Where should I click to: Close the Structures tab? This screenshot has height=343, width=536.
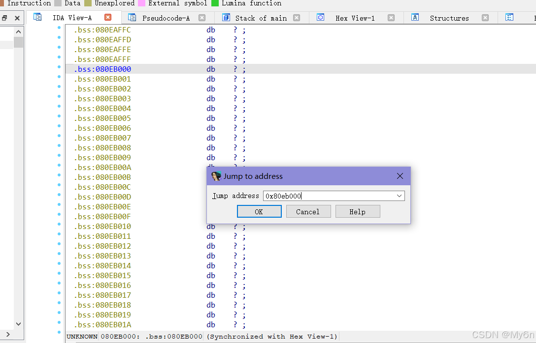[x=485, y=18]
